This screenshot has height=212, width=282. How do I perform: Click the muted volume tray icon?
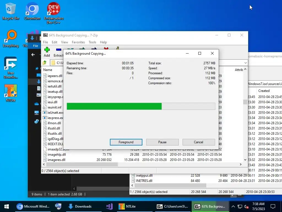point(246,206)
